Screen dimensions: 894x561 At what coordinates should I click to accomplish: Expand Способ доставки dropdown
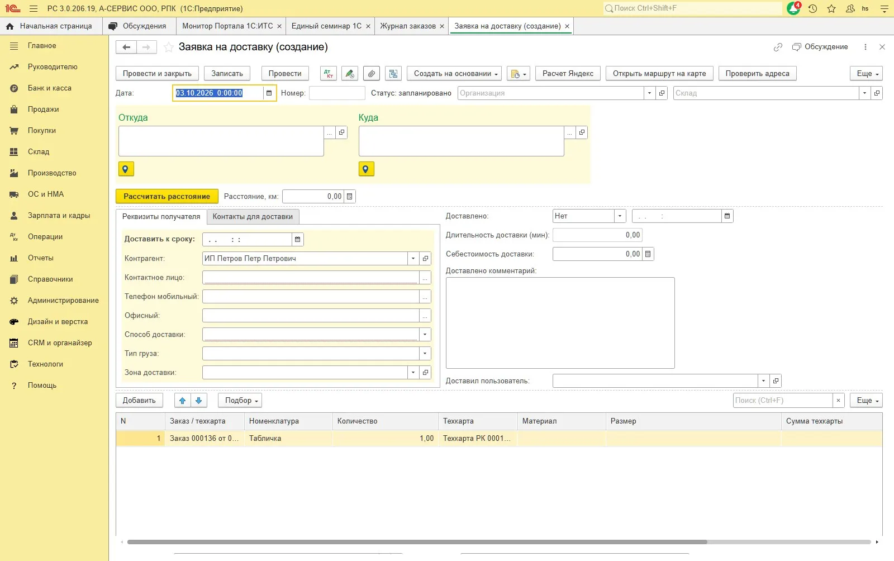point(425,335)
